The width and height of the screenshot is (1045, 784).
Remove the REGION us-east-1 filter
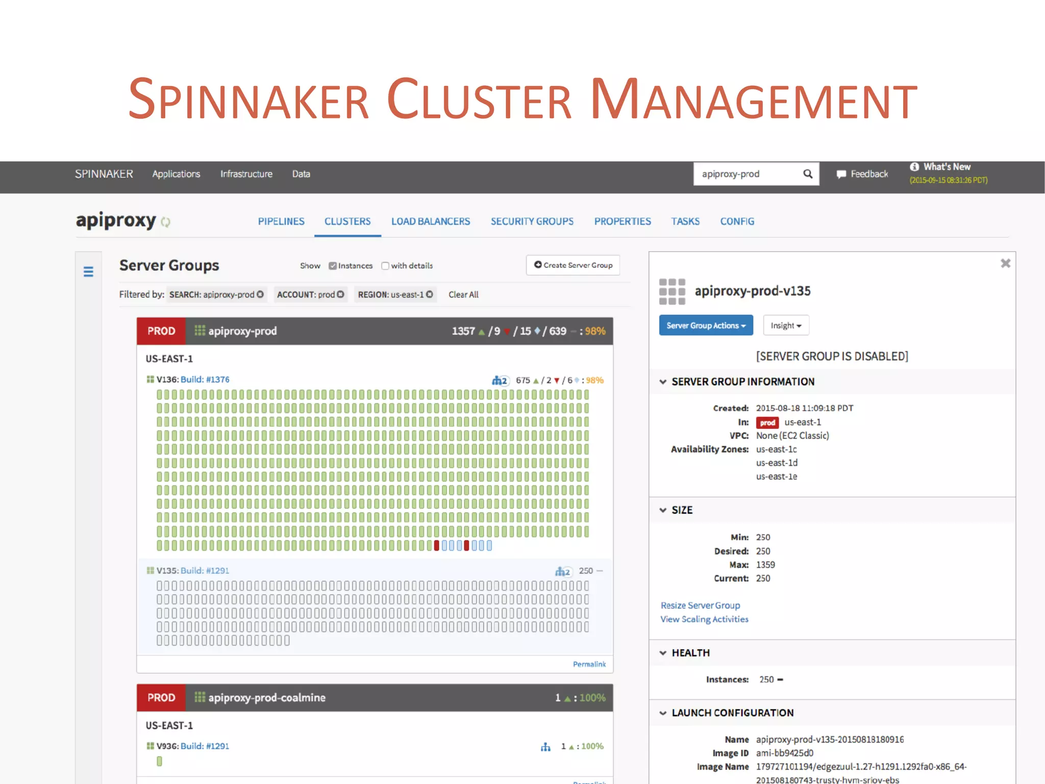430,295
